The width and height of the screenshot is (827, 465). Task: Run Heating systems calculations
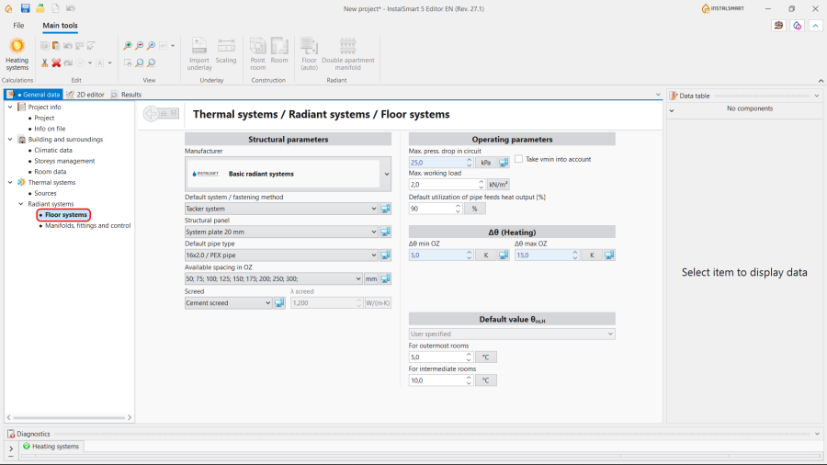17,54
